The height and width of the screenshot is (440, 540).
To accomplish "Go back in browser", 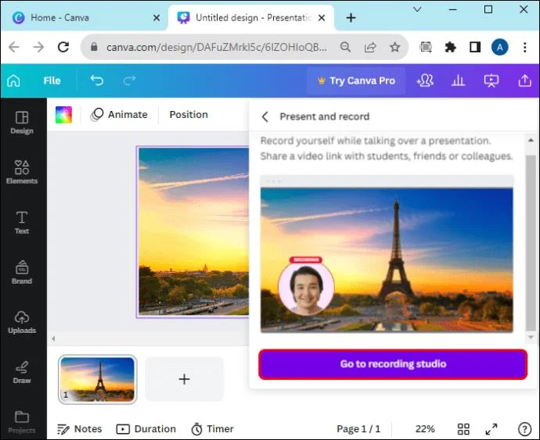I will (x=14, y=47).
